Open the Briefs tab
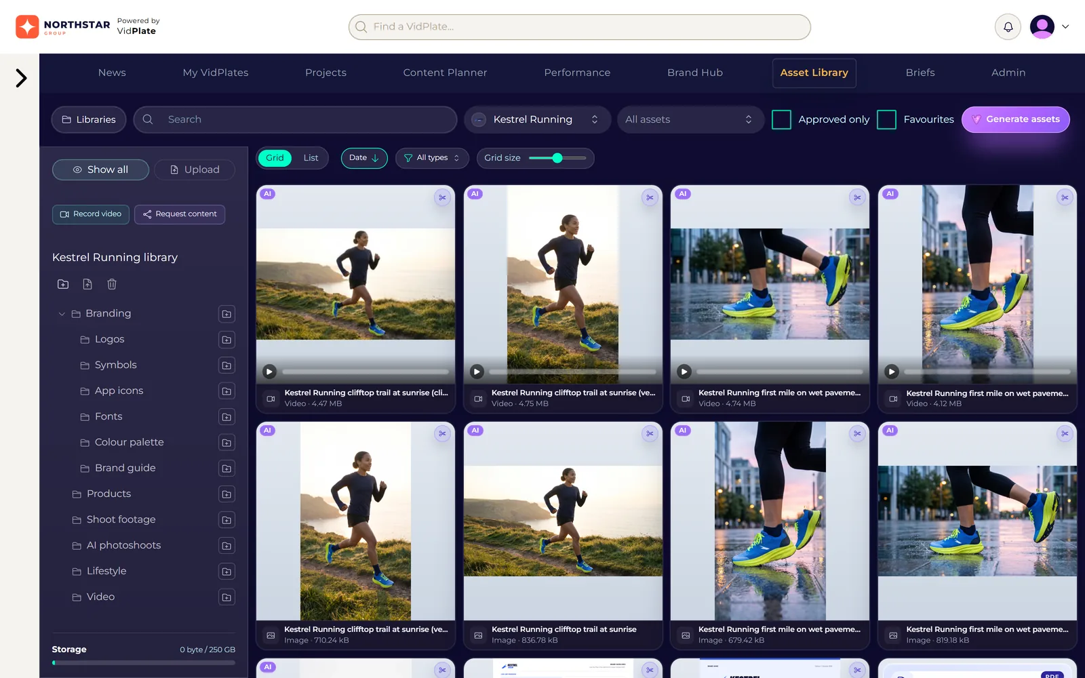Screen dimensions: 1085x678 point(920,73)
